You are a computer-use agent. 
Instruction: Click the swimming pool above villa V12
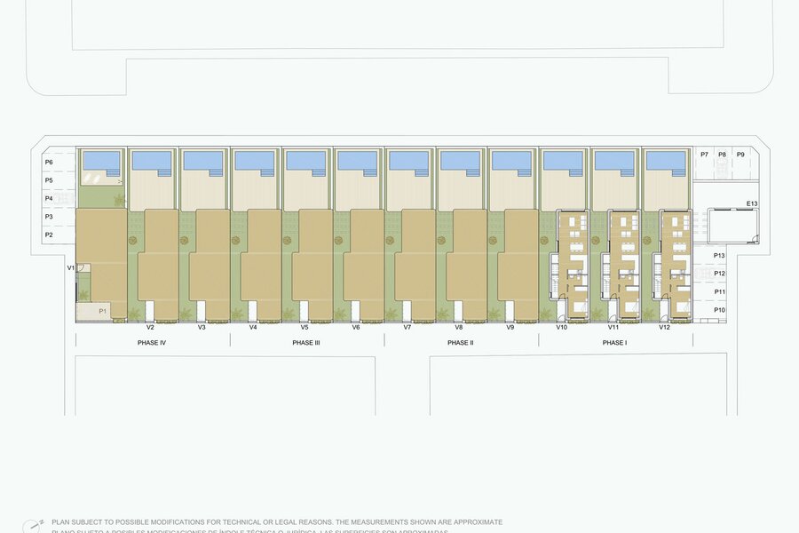[x=666, y=161]
